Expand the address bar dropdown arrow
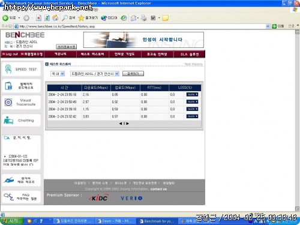 click(x=268, y=26)
